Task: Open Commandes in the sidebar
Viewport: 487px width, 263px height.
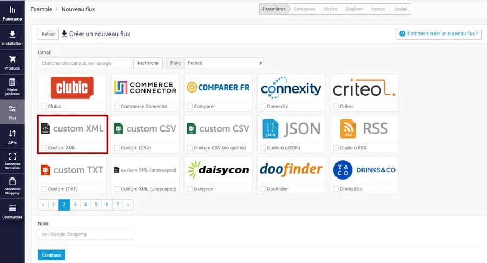Action: (12, 211)
